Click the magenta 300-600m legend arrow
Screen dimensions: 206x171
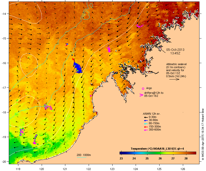click(146, 130)
